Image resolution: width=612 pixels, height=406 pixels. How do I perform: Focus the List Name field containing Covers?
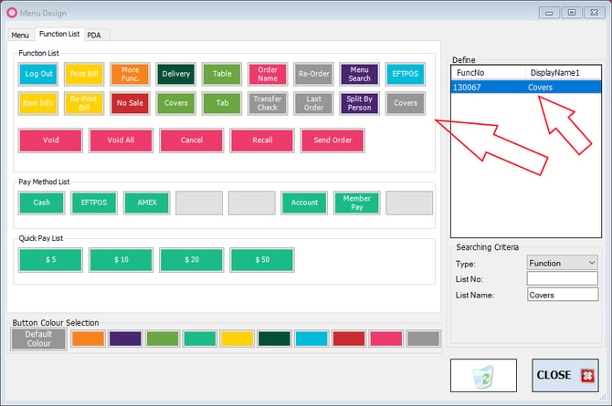pos(563,295)
